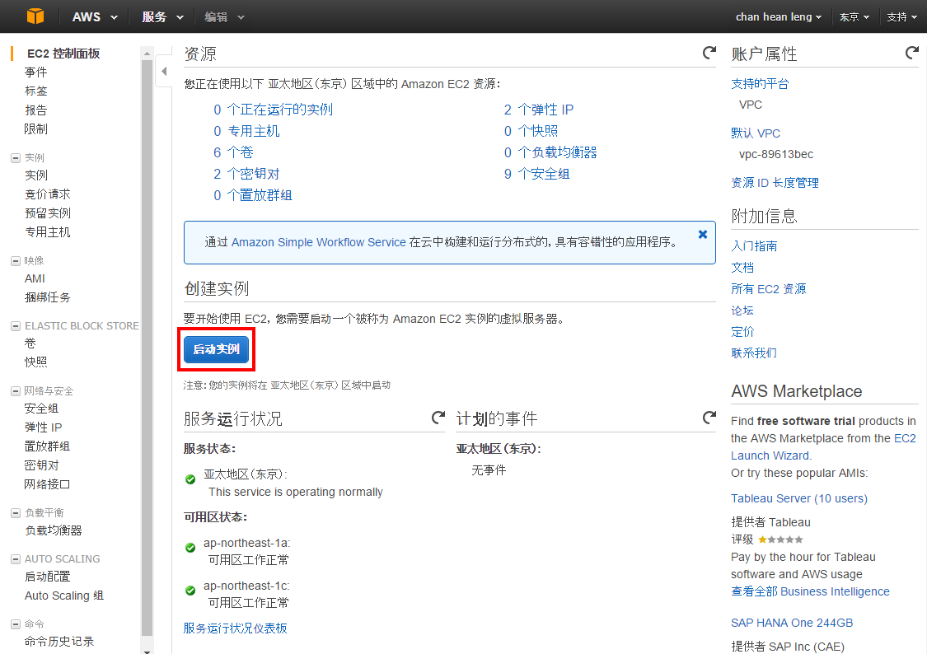Image resolution: width=927 pixels, height=654 pixels.
Task: Open 卷 volumes in the sidebar
Action: click(30, 343)
